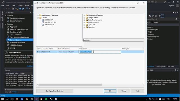
Task: Click the Properties wrench icon in Solution Explorer
Action: 159,16
